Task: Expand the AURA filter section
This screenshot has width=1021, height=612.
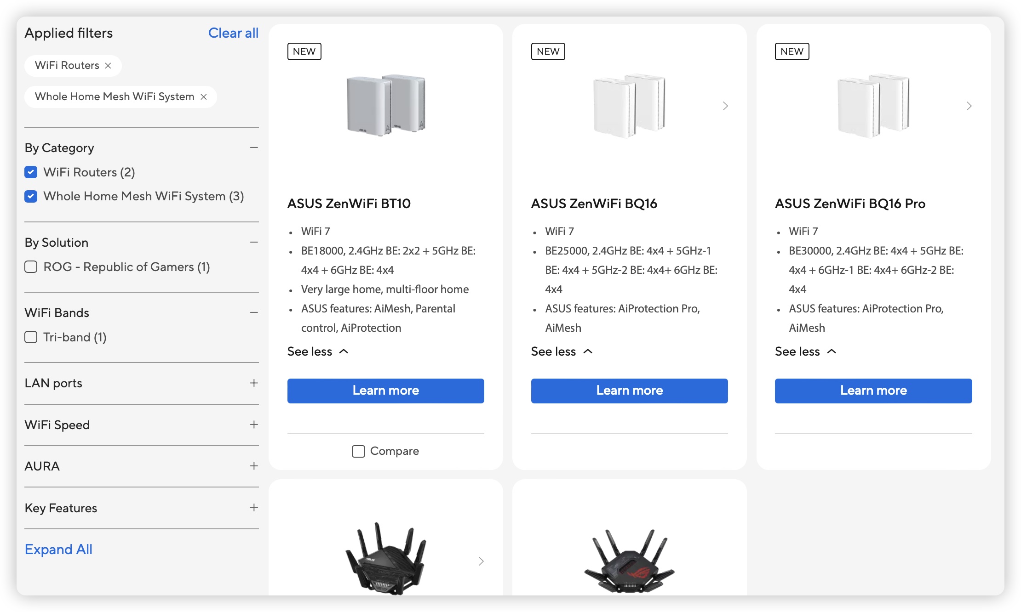Action: tap(254, 466)
